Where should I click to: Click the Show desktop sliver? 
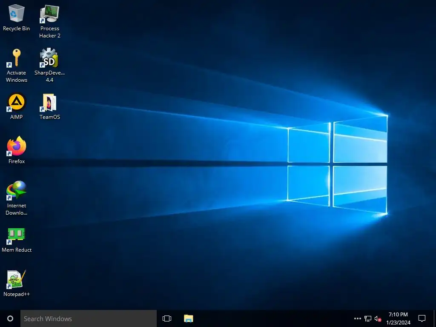pos(435,318)
